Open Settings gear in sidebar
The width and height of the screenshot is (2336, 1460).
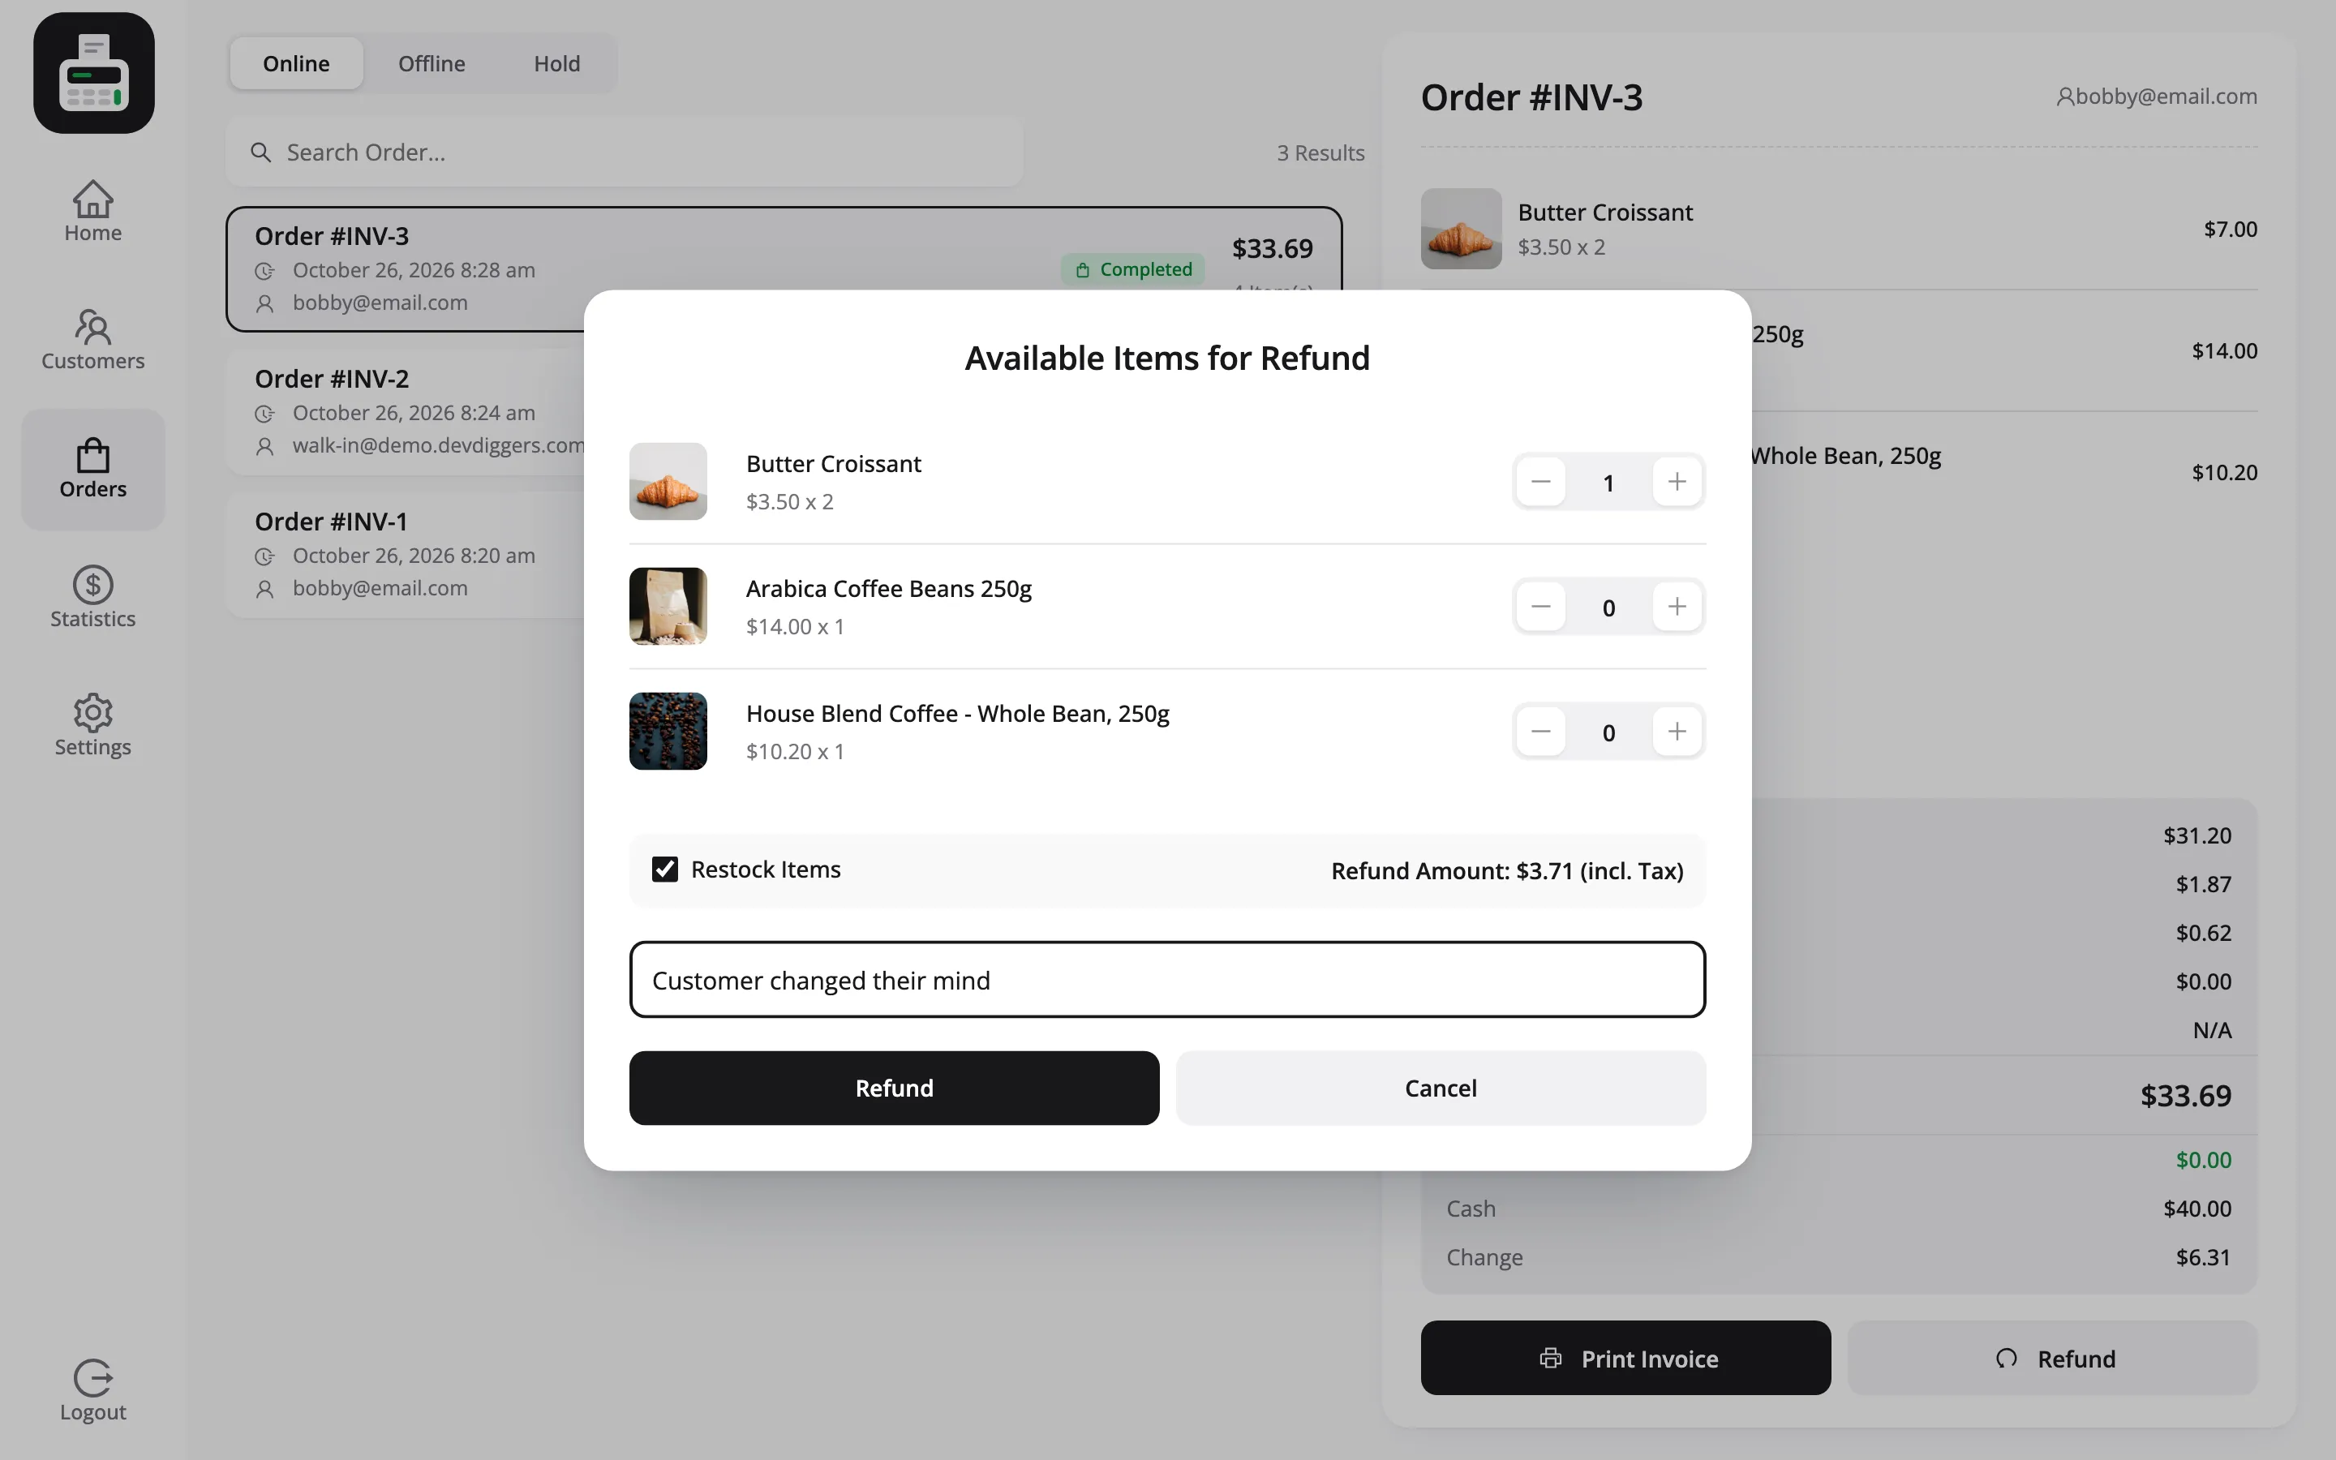click(92, 725)
